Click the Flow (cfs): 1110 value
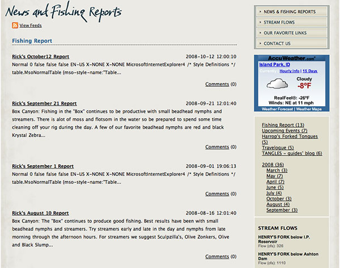 click(x=271, y=263)
